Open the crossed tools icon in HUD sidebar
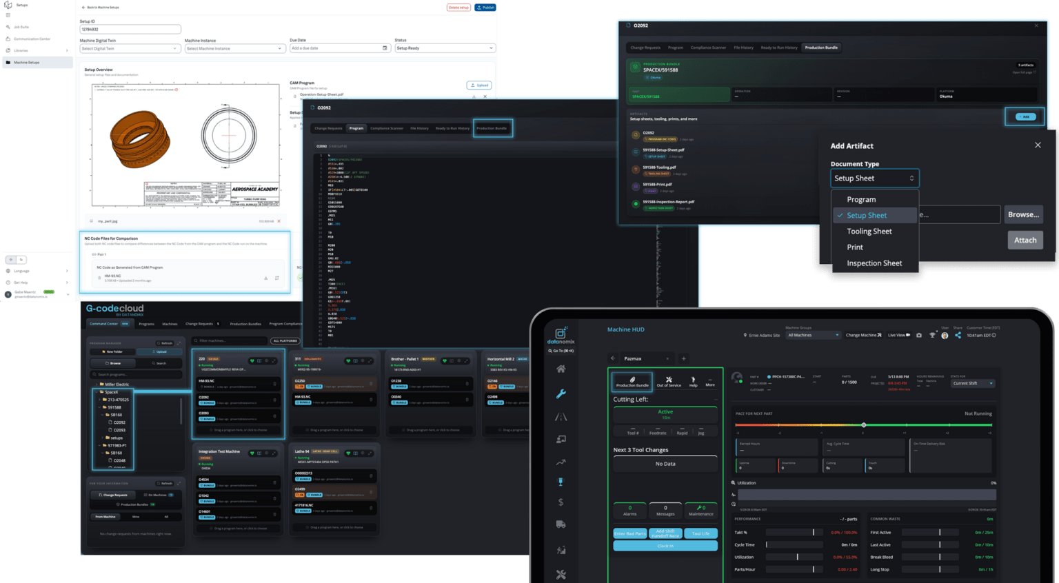Image resolution: width=1059 pixels, height=583 pixels. click(561, 574)
